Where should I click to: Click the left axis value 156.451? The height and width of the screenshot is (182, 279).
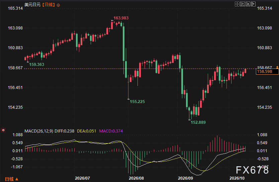click(x=15, y=88)
